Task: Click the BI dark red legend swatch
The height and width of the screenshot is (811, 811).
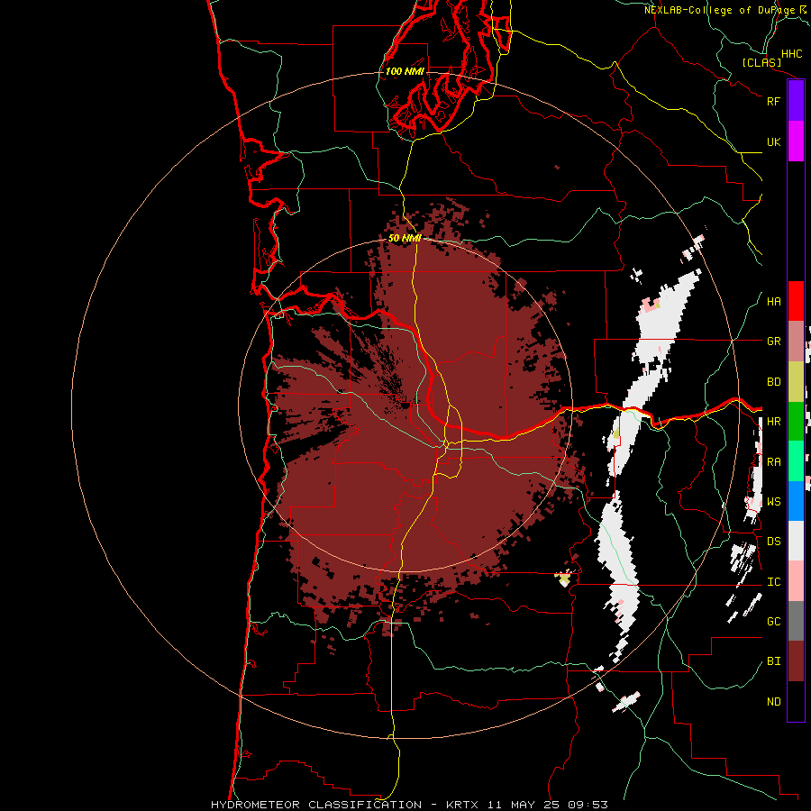Action: tap(796, 661)
